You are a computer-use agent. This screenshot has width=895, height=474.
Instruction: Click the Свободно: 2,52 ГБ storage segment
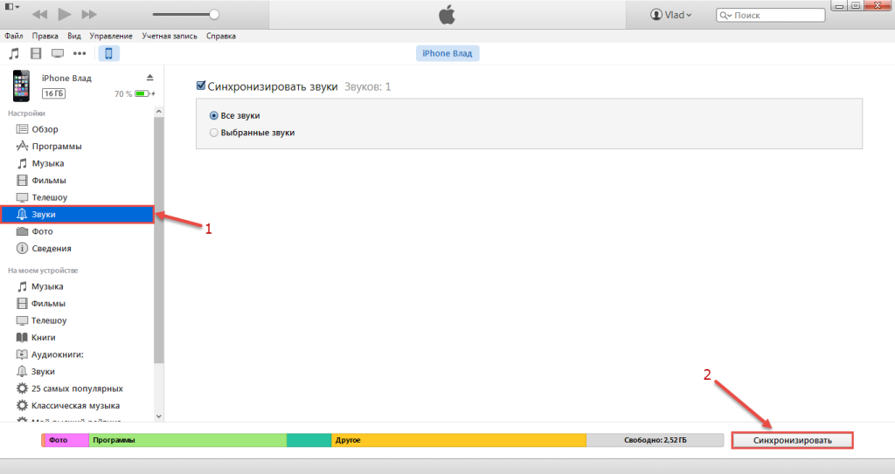click(x=656, y=440)
